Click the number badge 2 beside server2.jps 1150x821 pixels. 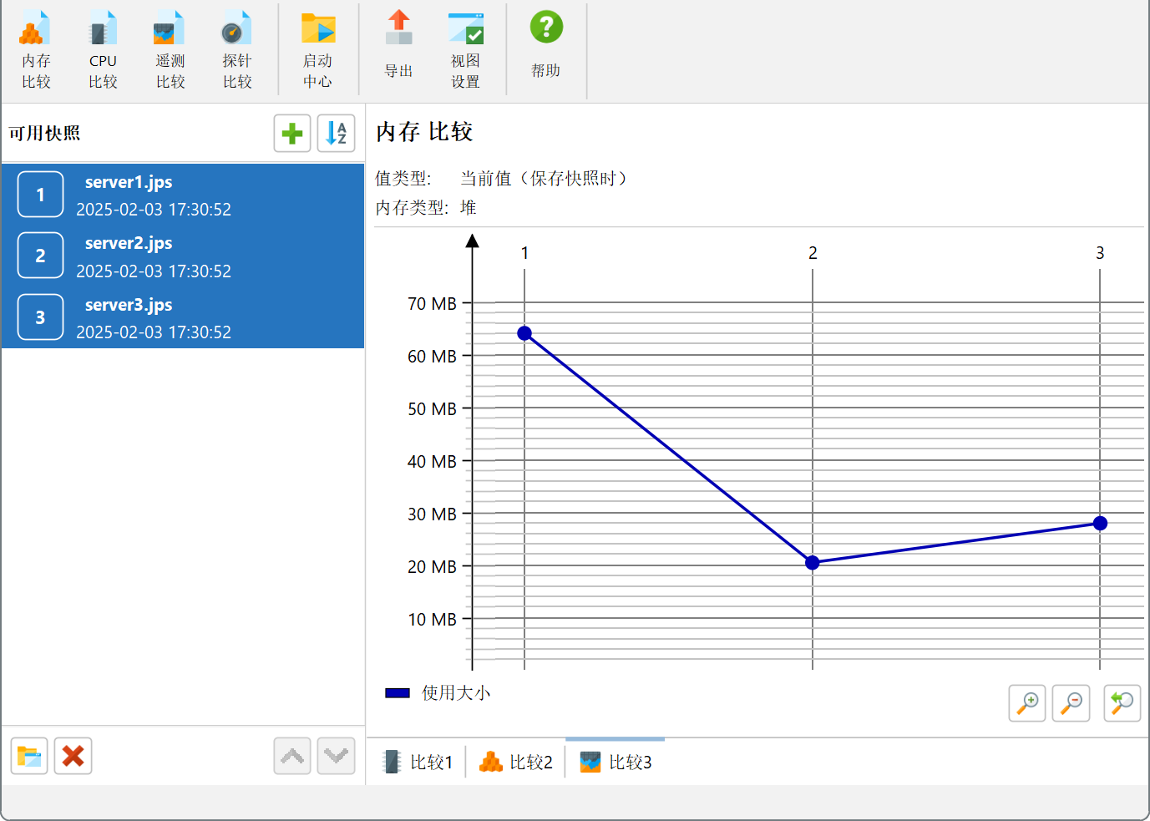point(40,256)
